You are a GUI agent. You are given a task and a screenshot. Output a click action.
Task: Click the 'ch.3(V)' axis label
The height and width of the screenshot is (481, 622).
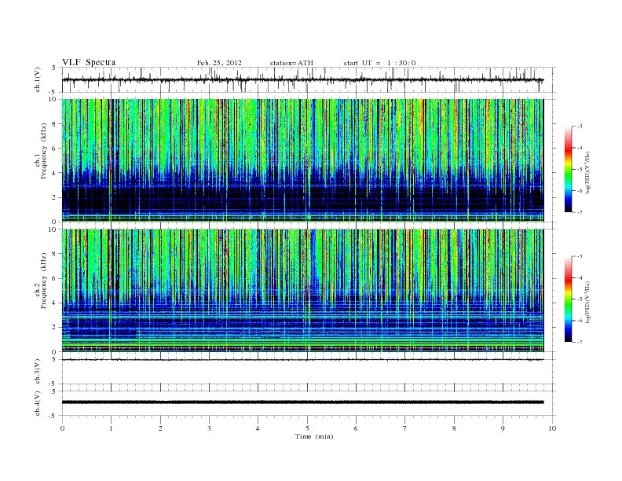38,372
